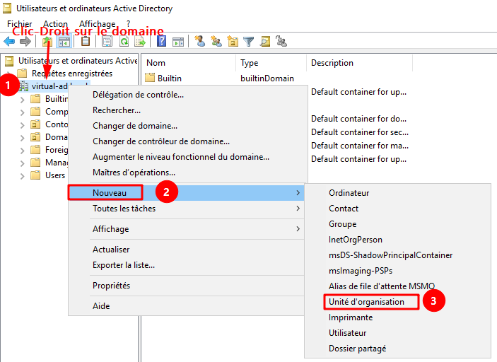Click the Help question mark toolbar icon
Image resolution: width=497 pixels, height=362 pixels.
click(162, 42)
